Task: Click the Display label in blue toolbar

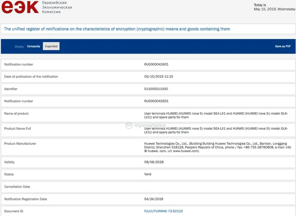Action: tap(19, 46)
